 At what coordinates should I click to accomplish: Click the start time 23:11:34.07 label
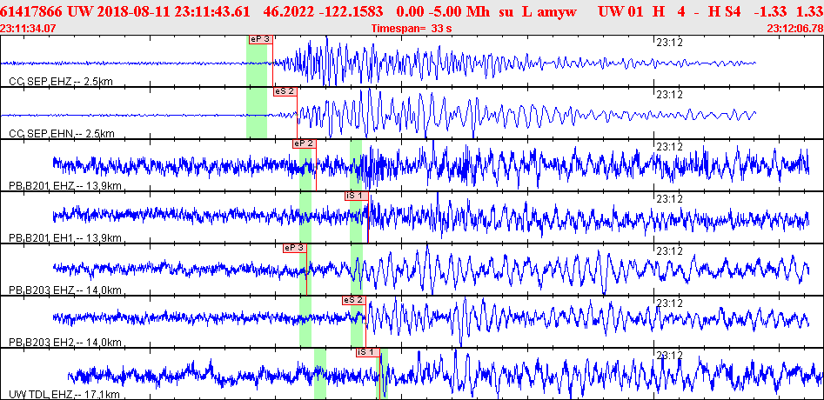click(x=29, y=29)
